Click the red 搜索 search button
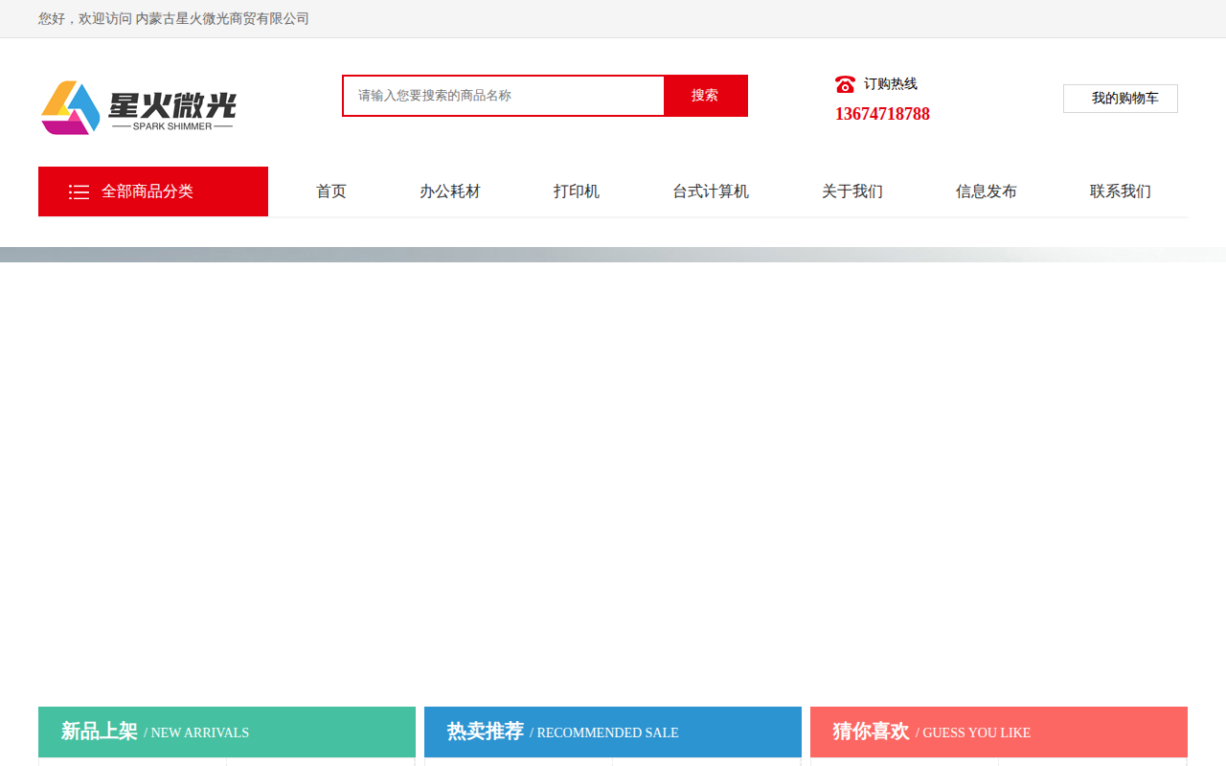 (705, 96)
